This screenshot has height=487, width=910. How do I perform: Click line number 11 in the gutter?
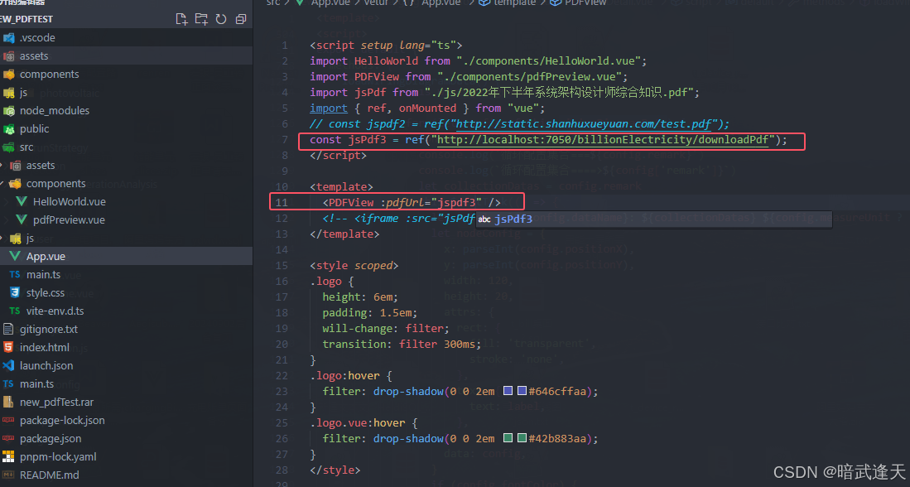[282, 203]
